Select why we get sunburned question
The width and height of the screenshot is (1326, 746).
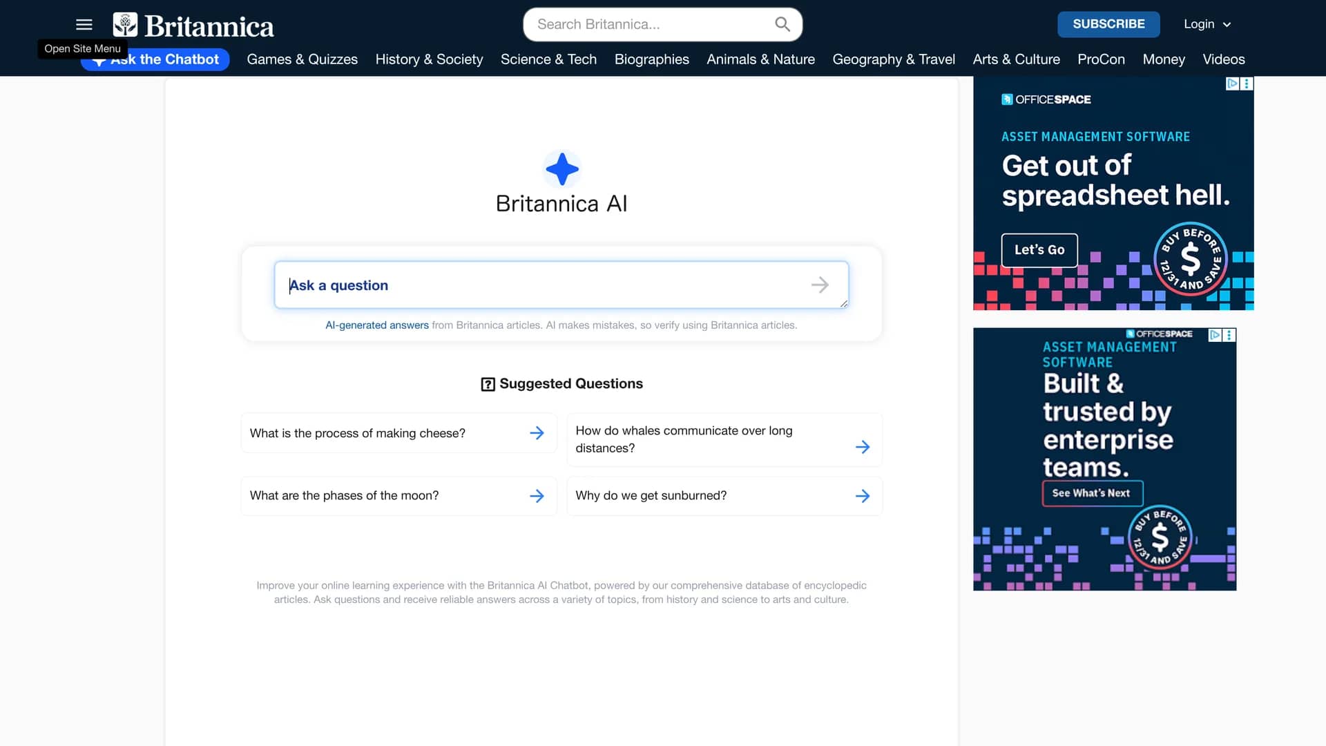(x=724, y=496)
